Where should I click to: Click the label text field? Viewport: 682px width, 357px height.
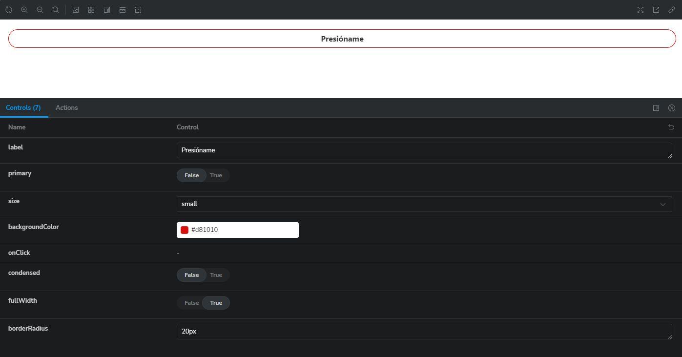[x=424, y=150]
